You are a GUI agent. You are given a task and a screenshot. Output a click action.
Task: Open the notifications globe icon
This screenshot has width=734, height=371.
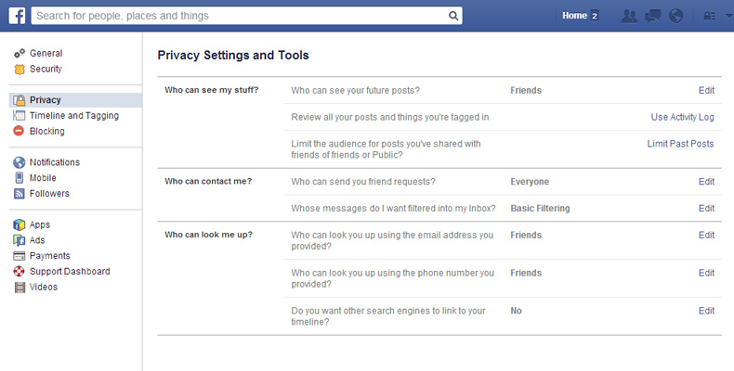(x=676, y=16)
